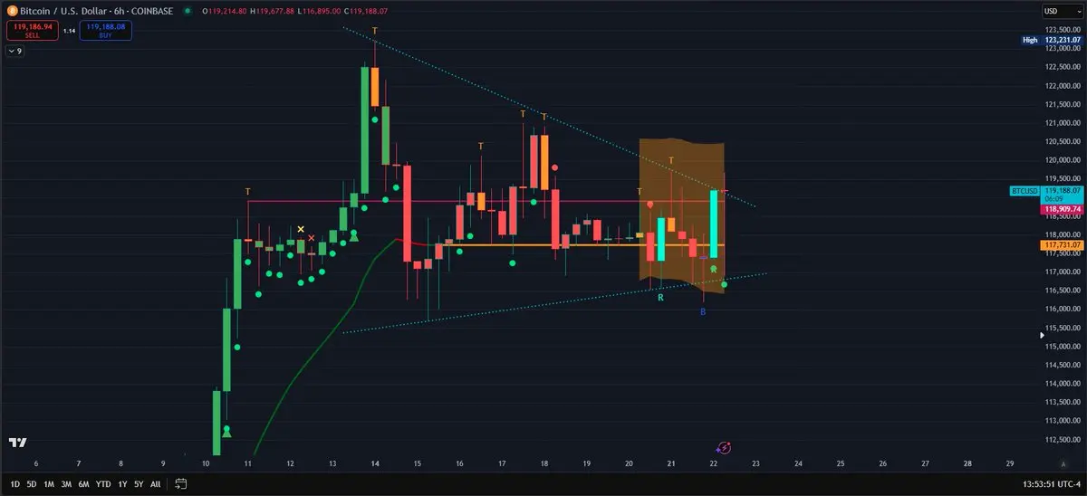
Task: Click the small arrow on the price axis
Action: point(1040,335)
